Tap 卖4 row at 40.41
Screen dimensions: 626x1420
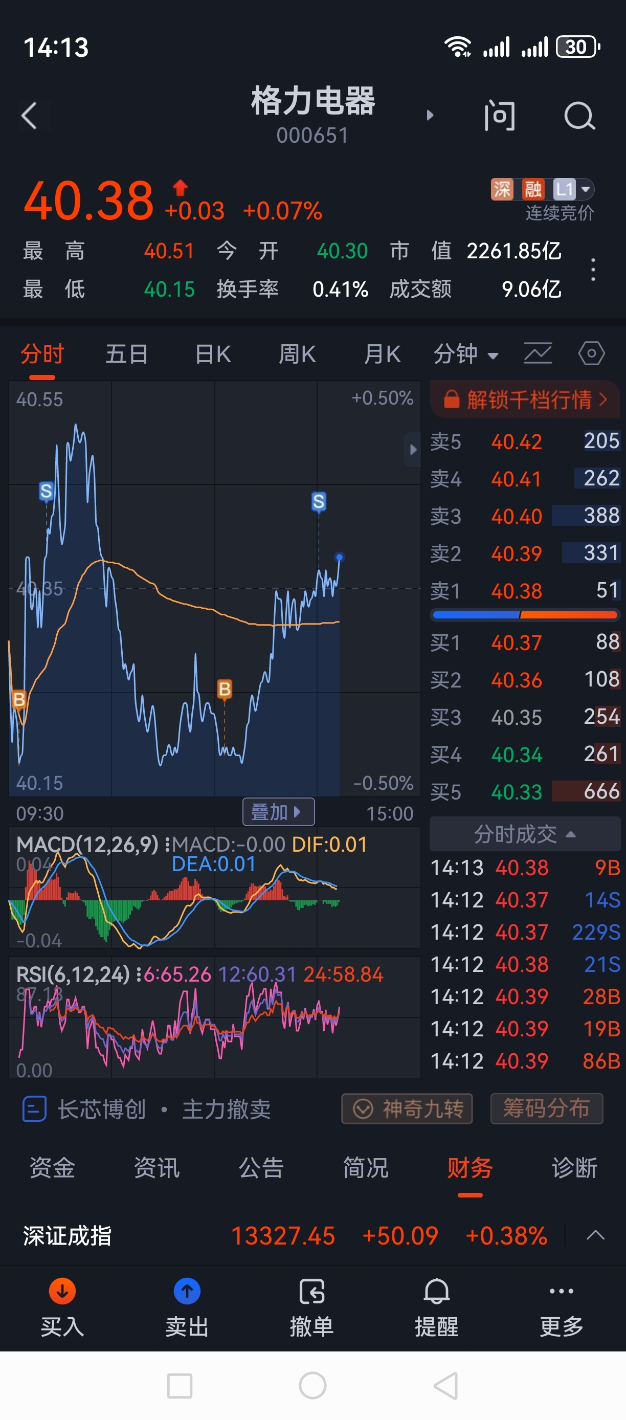(x=525, y=478)
